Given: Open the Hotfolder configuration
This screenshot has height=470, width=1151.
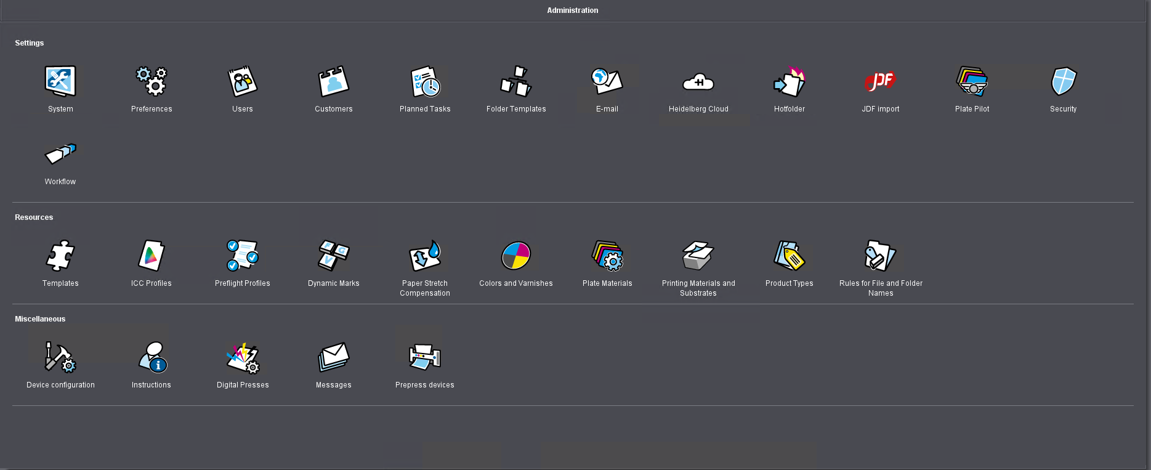Looking at the screenshot, I should (x=790, y=82).
